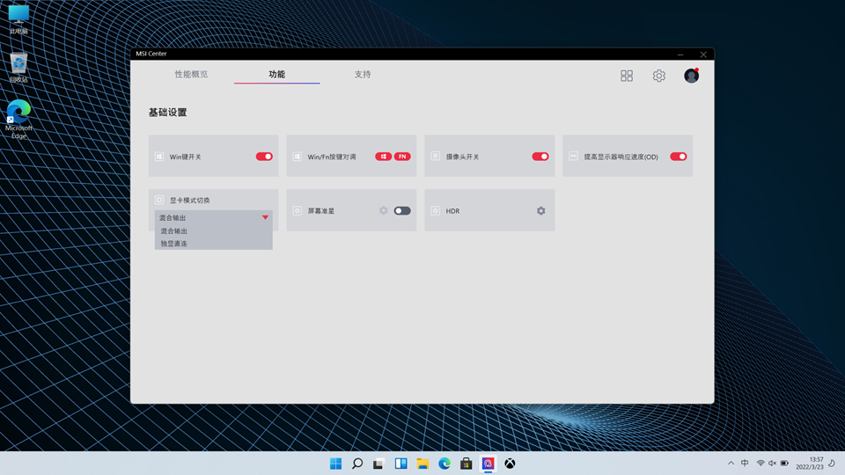Click the 屏幕准星 card icon
Viewport: 845px width, 475px height.
(x=297, y=210)
